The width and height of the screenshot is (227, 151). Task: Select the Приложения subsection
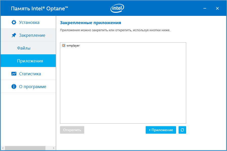click(30, 61)
